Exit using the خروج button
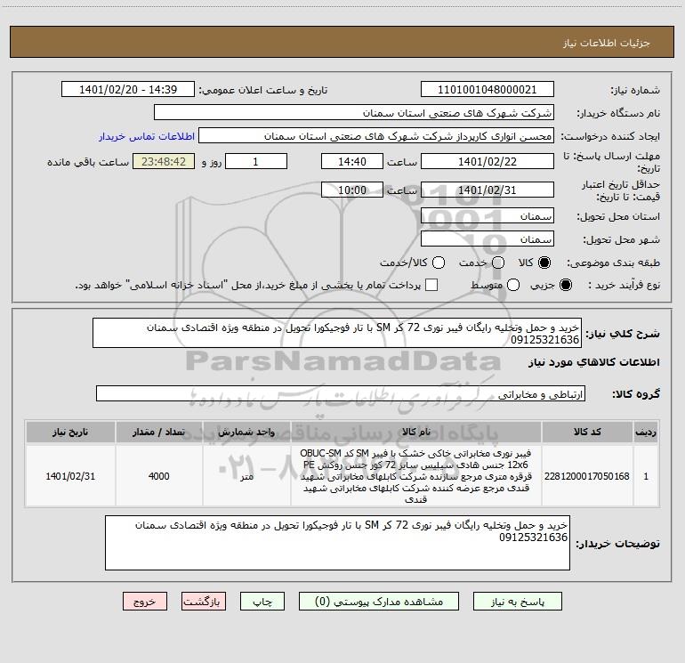The height and width of the screenshot is (663, 685). [x=145, y=602]
